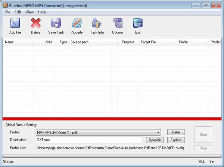
Task: Minimize the converter window
Action: [196, 6]
